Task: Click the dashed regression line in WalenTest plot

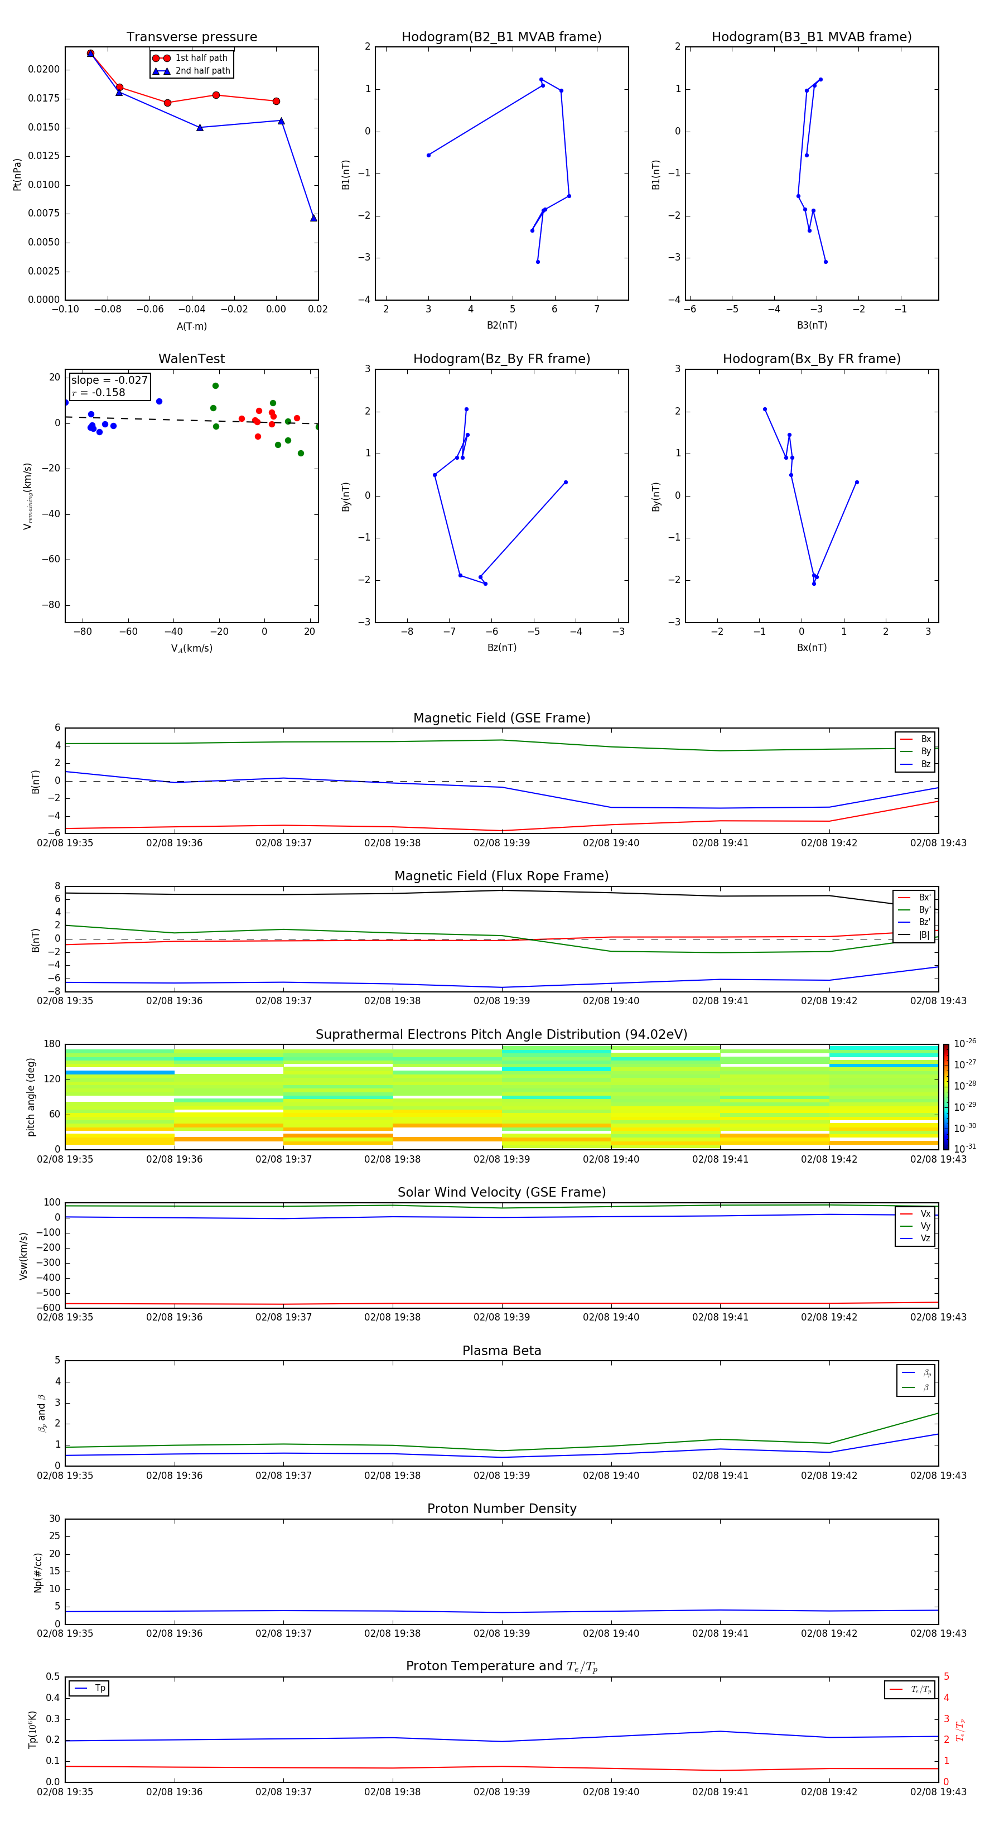Action: pyautogui.click(x=191, y=420)
